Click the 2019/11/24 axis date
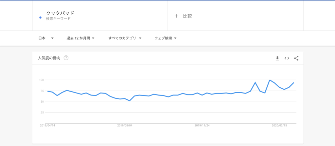This screenshot has height=146, width=335. 202,125
